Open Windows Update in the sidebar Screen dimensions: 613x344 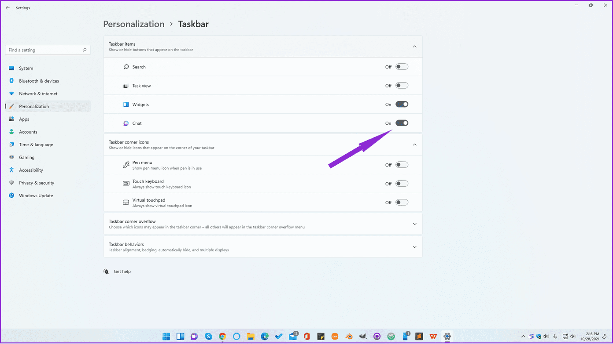click(x=48, y=196)
